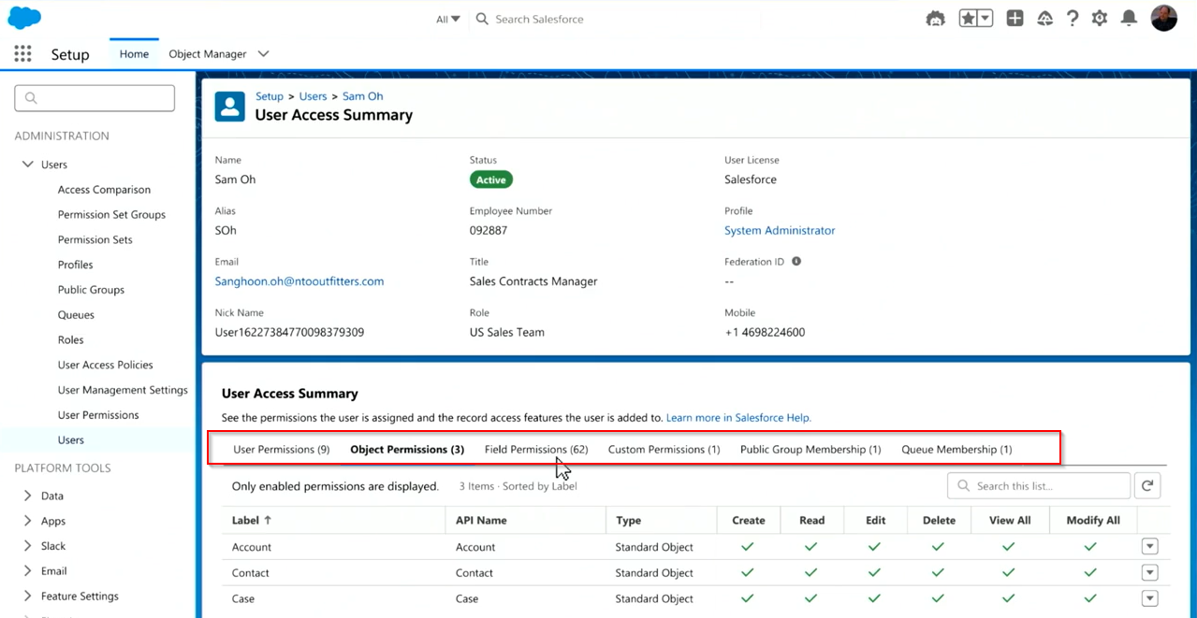Open the Favorites list dropdown arrow
This screenshot has width=1197, height=618.
pyautogui.click(x=985, y=19)
